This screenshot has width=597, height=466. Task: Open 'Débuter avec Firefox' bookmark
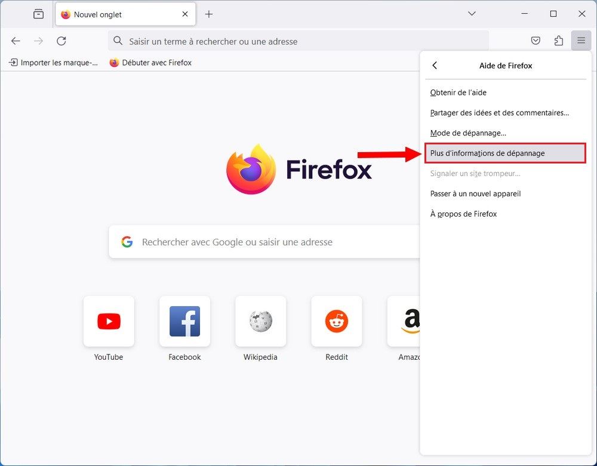pos(150,62)
